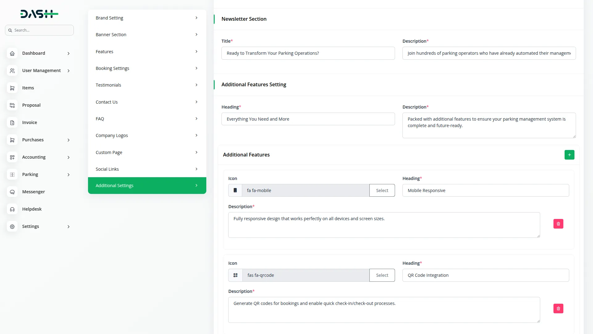Expand the User Management sidebar menu chevron

68,71
